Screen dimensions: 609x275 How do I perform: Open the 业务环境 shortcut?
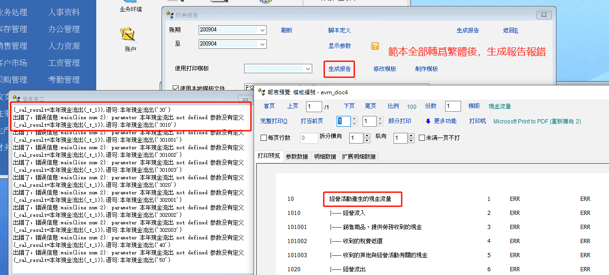click(x=131, y=9)
